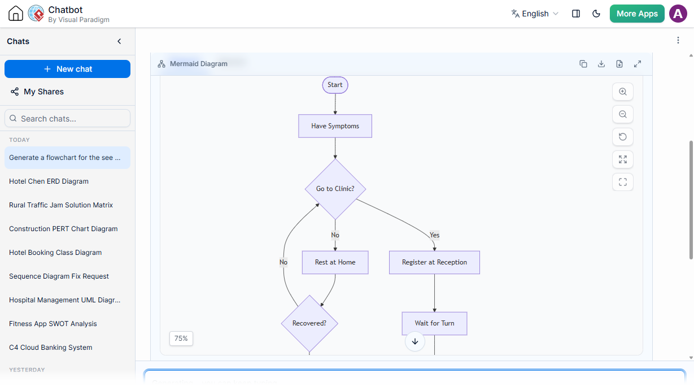Screen dimensions: 694x386
Task: Toggle the side panel layout icon
Action: (576, 14)
